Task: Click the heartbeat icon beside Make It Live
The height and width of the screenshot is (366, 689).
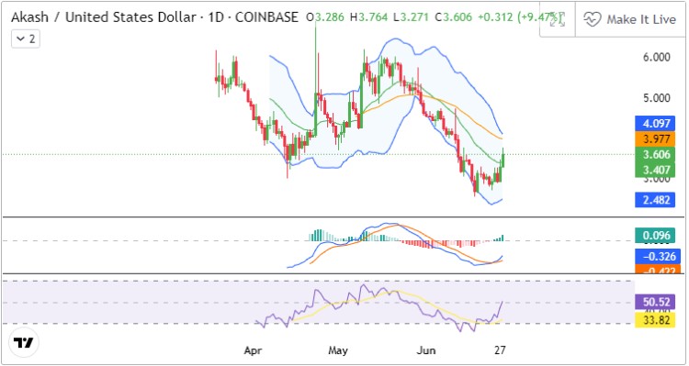Action: click(592, 19)
